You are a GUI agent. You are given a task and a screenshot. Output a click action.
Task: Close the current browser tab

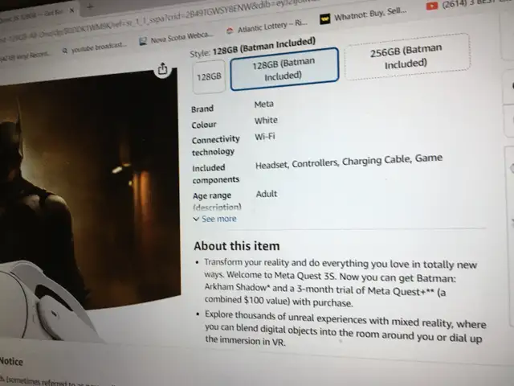[x=71, y=10]
